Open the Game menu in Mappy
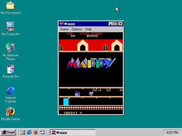The image size is (182, 136). pos(64,29)
